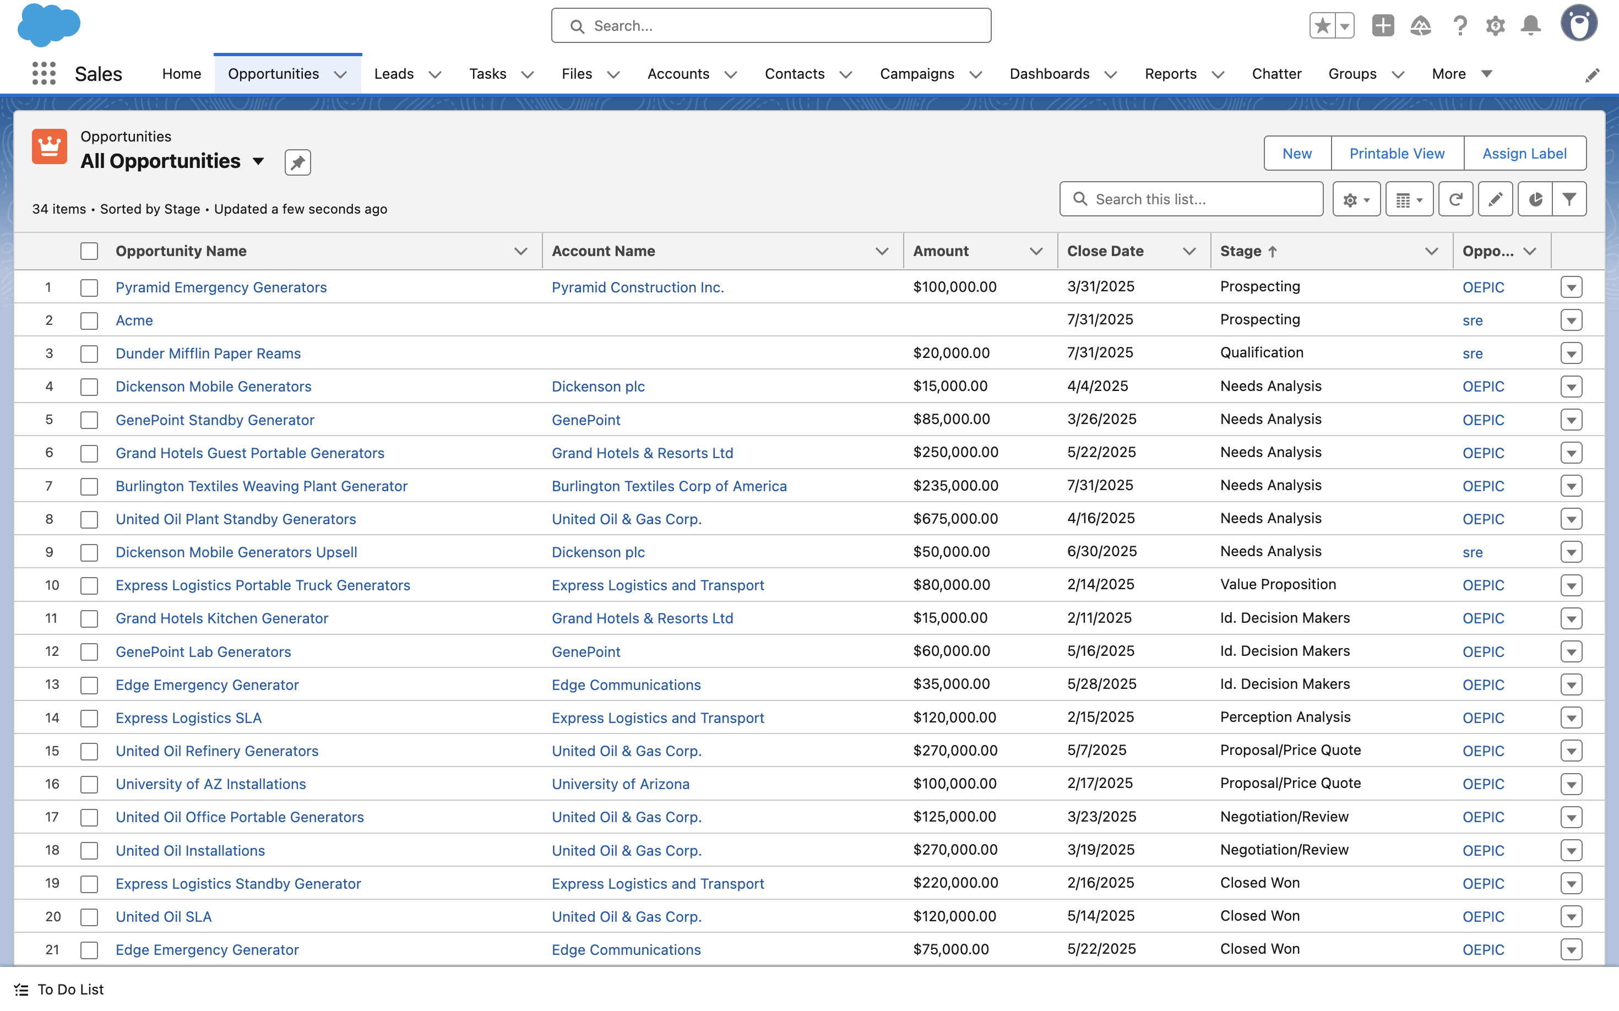Open Amount column options chevron
This screenshot has height=1011, width=1619.
(x=1036, y=252)
